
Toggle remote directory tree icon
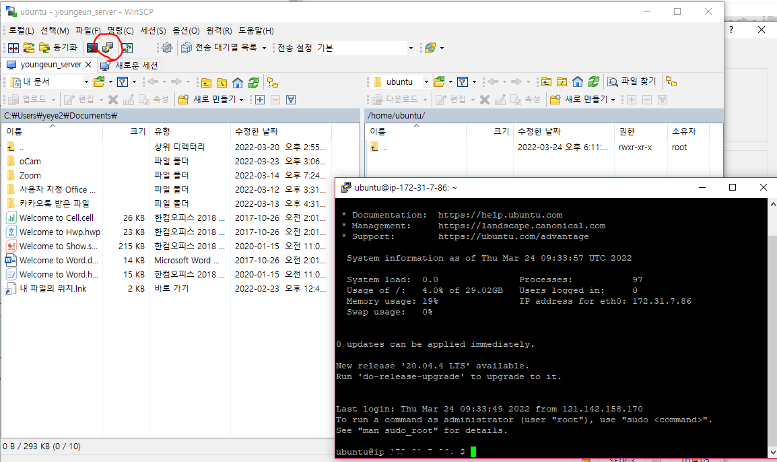[x=671, y=81]
